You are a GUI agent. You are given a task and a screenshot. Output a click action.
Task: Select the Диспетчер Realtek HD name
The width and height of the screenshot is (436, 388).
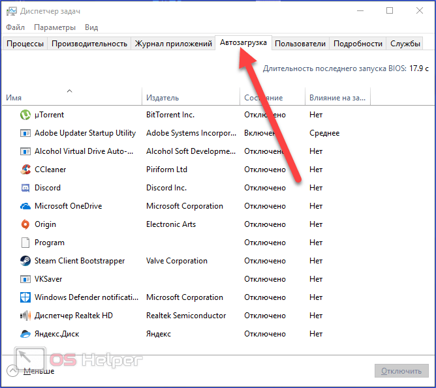click(74, 316)
